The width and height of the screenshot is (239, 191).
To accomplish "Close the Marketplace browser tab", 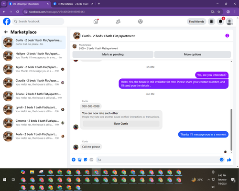I will (92, 4).
